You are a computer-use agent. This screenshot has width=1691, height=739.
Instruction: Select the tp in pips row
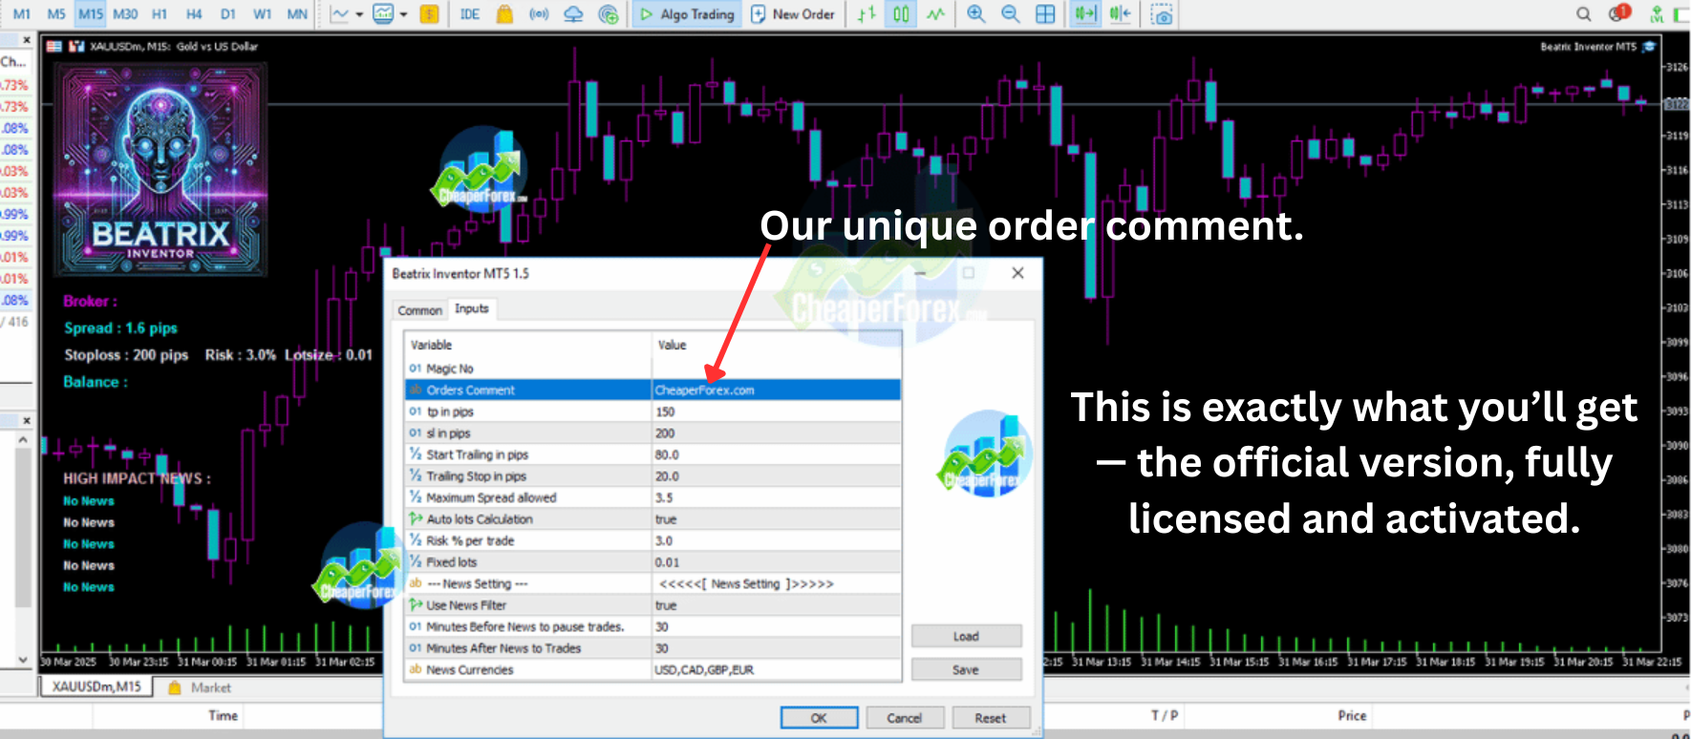pos(653,412)
